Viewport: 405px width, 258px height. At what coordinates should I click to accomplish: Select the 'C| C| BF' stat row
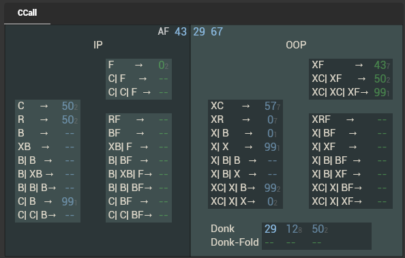tap(138, 215)
